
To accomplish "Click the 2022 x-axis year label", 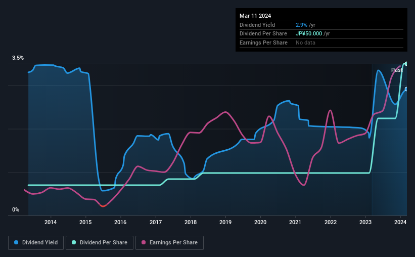I will 331,222.
